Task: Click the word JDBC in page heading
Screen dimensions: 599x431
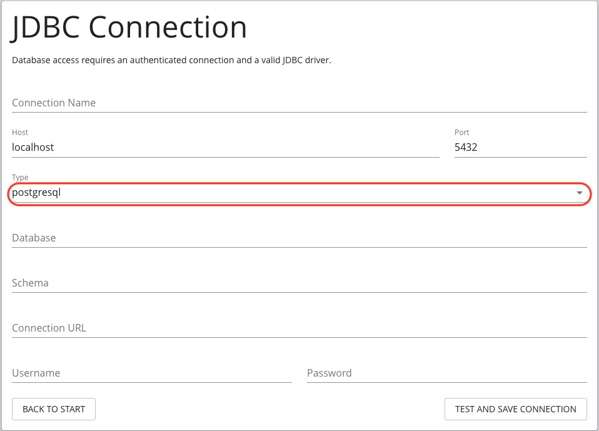Action: click(46, 28)
